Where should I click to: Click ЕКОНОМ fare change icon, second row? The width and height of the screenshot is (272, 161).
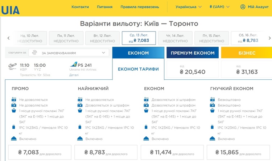pos(146,105)
